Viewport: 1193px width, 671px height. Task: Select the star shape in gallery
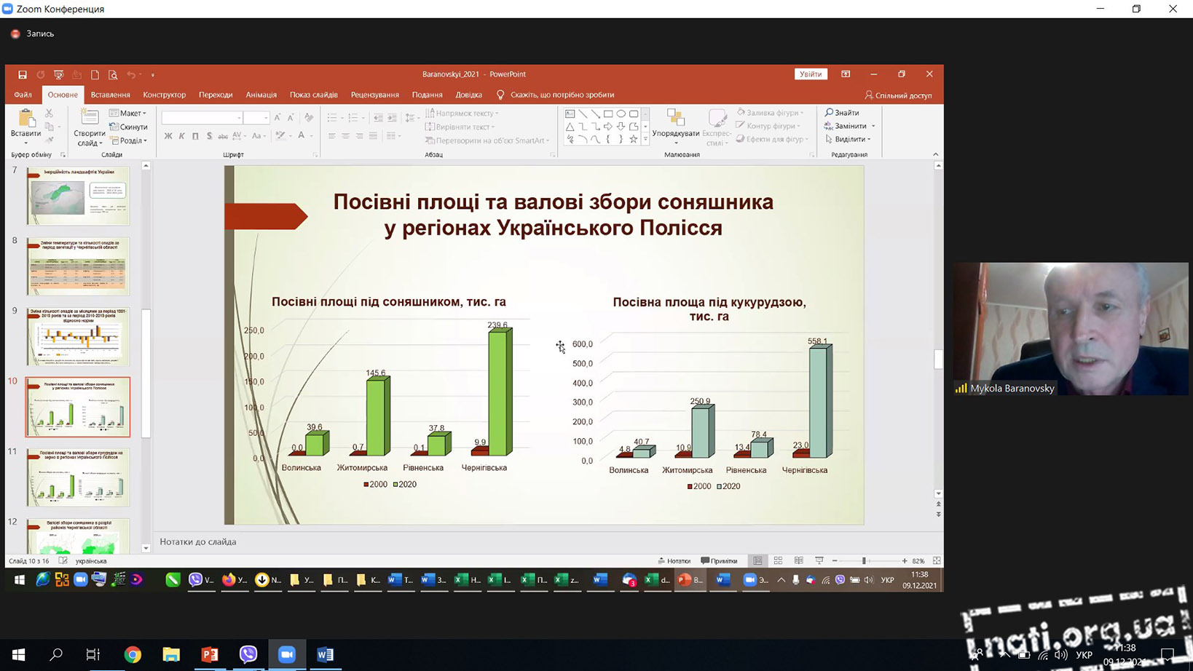point(633,139)
